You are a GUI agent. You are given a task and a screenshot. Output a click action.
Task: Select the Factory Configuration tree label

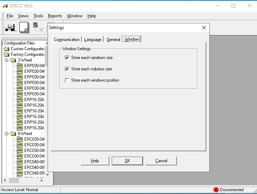(27, 54)
